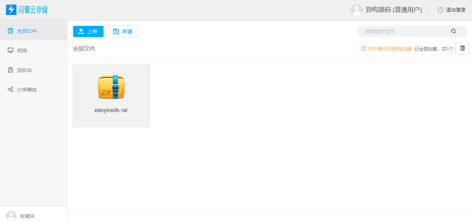The width and height of the screenshot is (472, 222).
Task: Type in the 搜索您的文件 search field
Action: click(x=402, y=31)
